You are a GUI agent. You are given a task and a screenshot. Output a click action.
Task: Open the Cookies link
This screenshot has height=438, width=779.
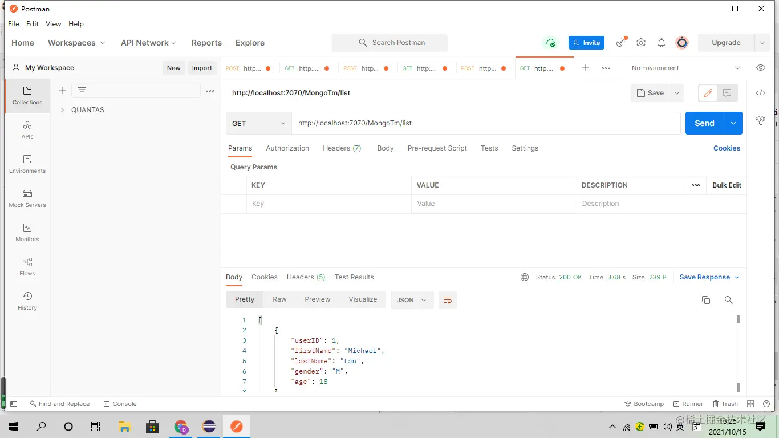pyautogui.click(x=727, y=148)
